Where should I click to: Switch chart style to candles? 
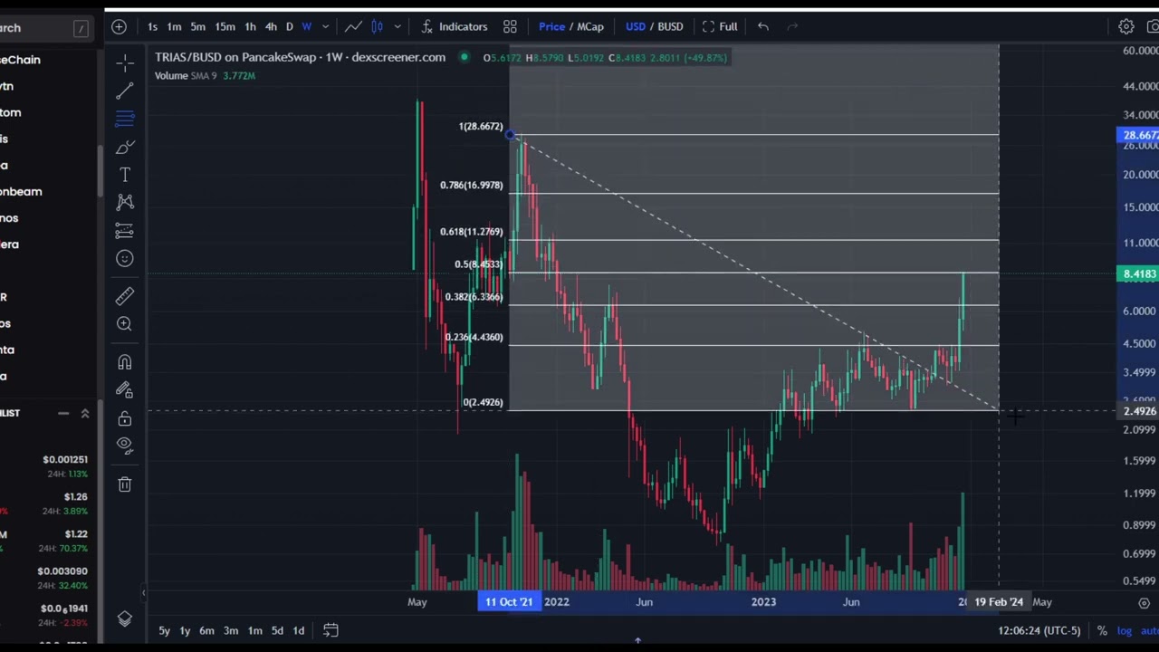[x=378, y=26]
